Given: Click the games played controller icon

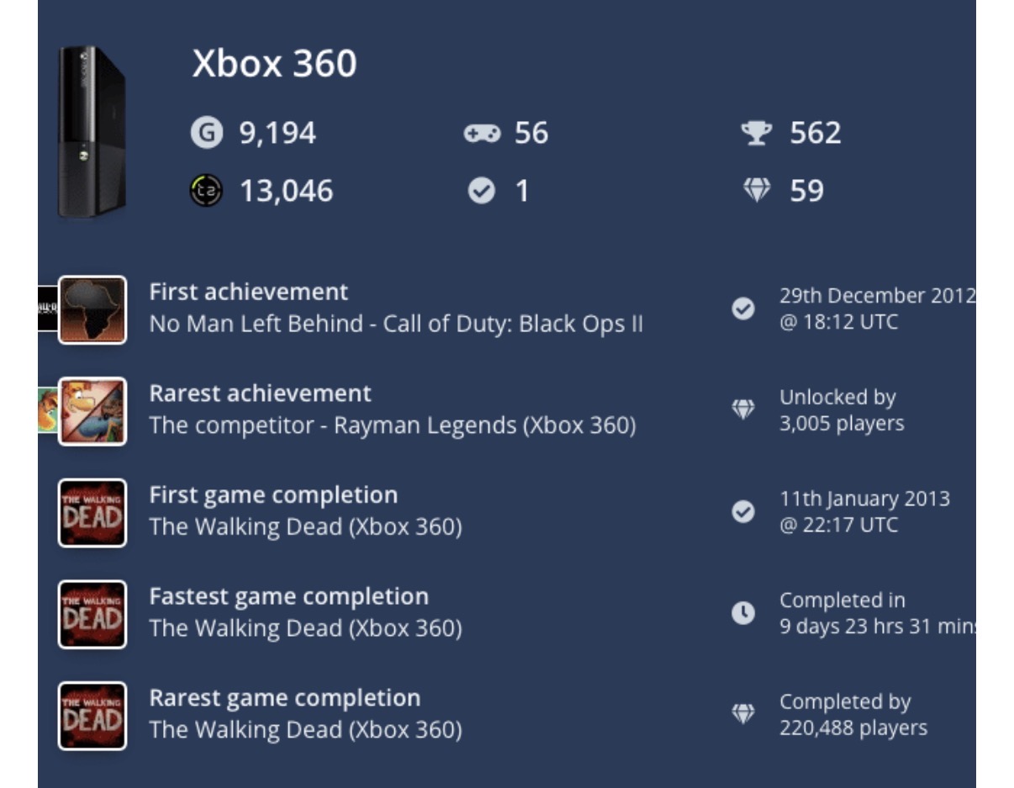Looking at the screenshot, I should [482, 133].
